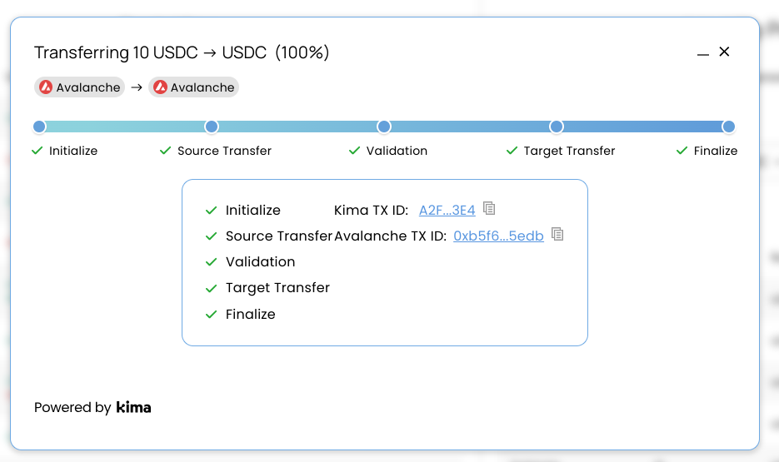
Task: Copy the Kima TX ID
Action: point(490,208)
